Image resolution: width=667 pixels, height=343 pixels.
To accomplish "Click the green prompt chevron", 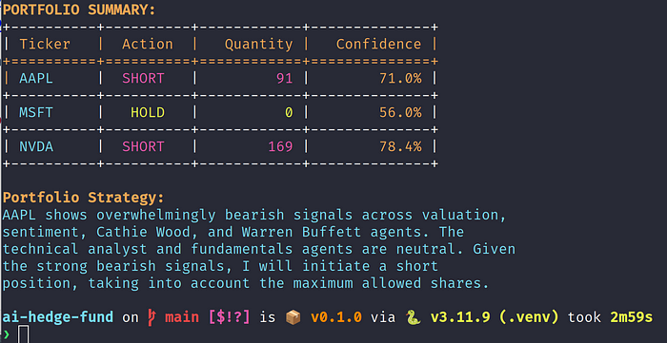I will click(6, 334).
